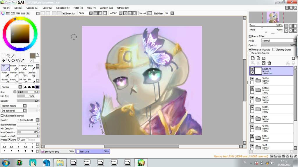
Task: Swap foreground and background colors
Action: (x=38, y=55)
